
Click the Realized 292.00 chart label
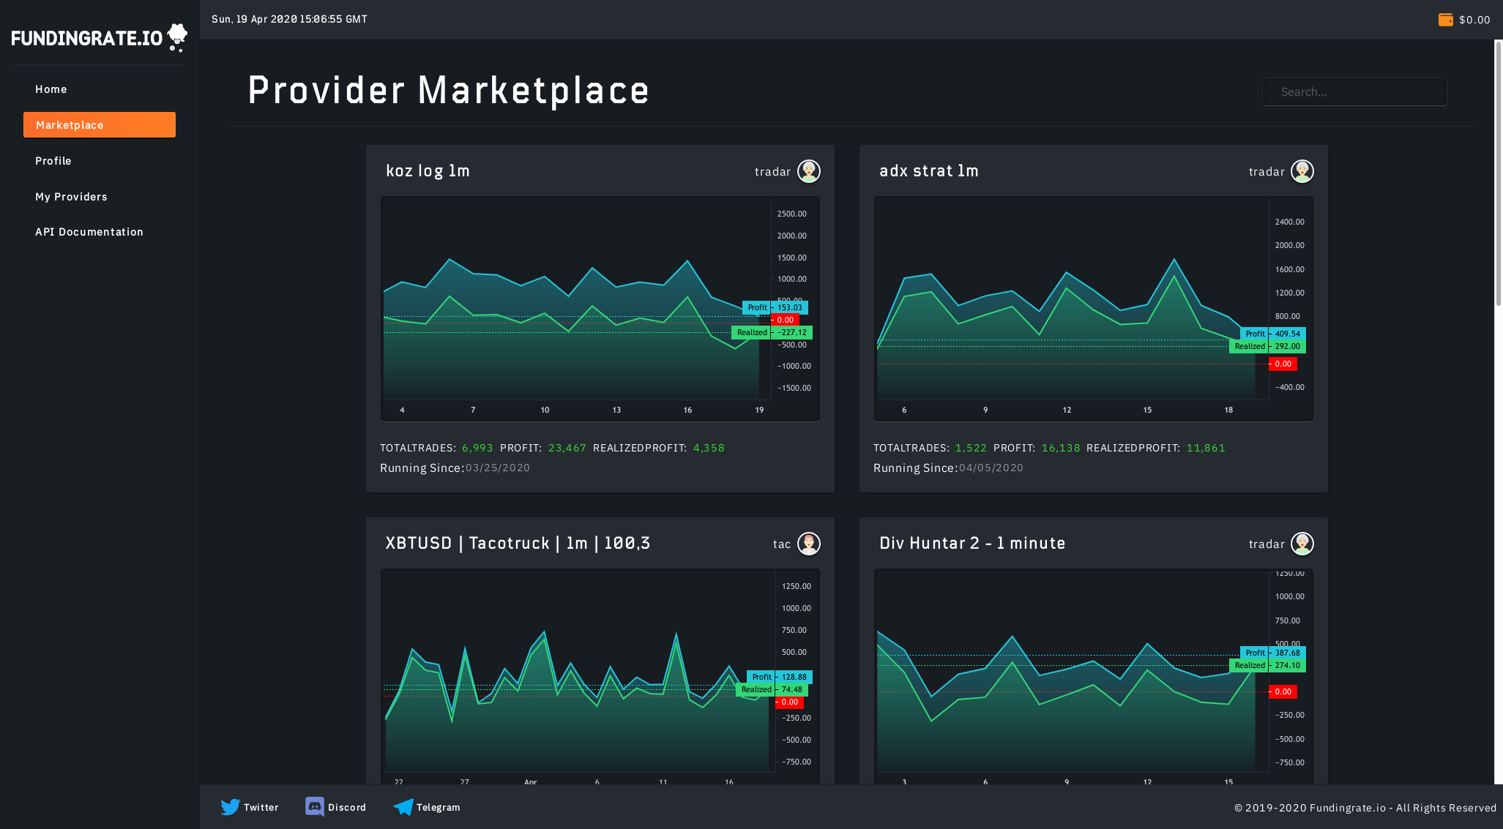pyautogui.click(x=1267, y=347)
